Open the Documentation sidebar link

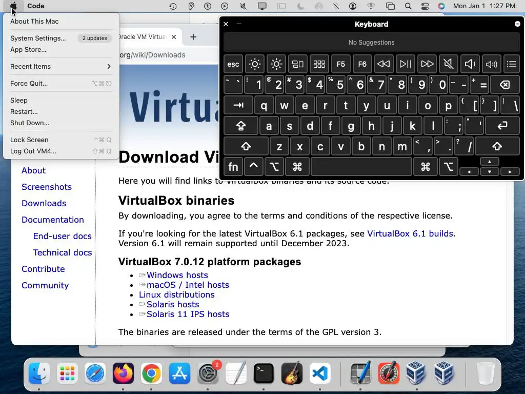53,220
